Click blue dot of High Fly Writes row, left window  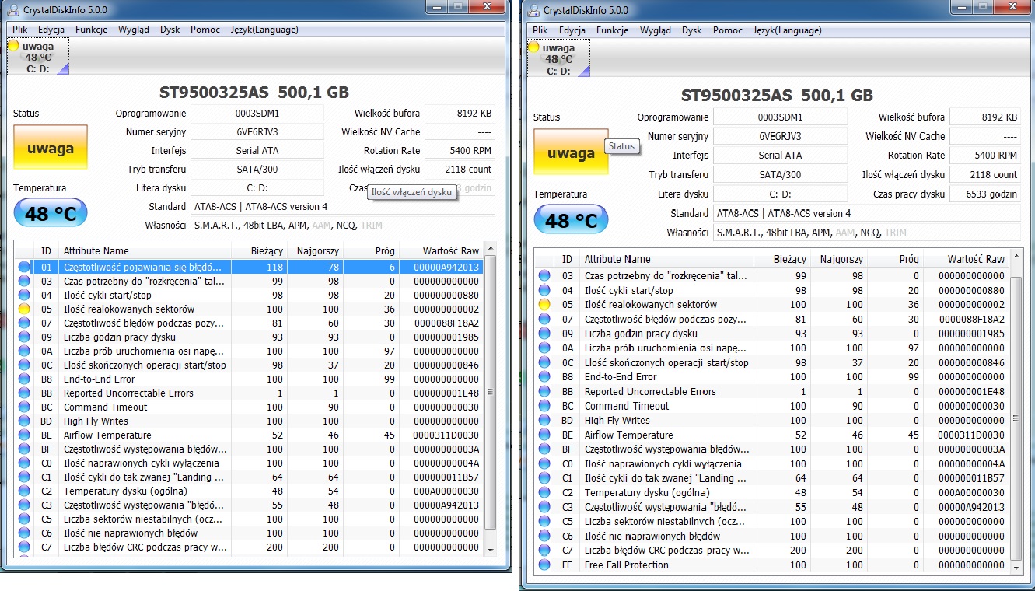coord(24,421)
